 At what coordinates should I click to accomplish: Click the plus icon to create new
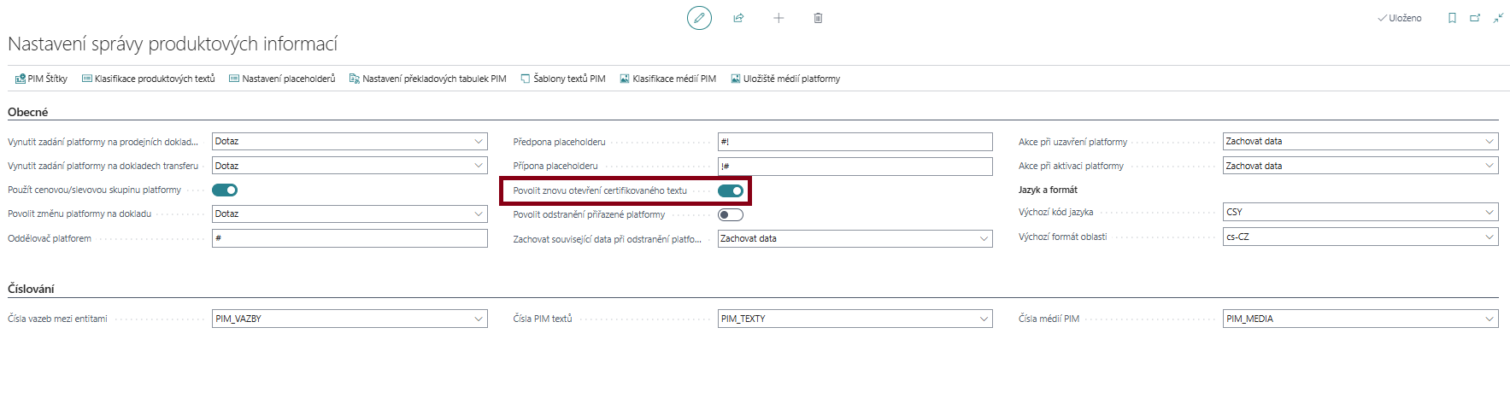tap(779, 18)
